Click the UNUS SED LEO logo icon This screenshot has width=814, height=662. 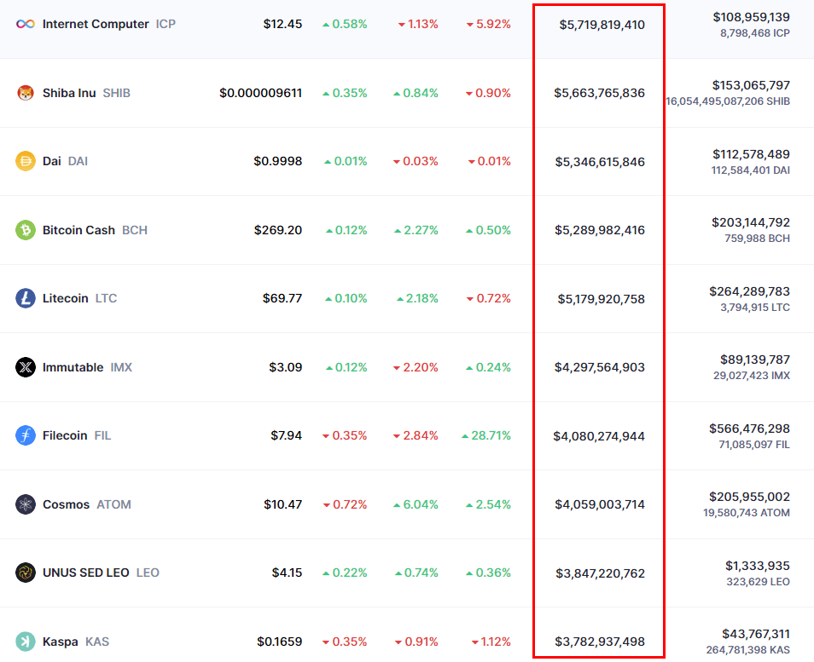24,573
